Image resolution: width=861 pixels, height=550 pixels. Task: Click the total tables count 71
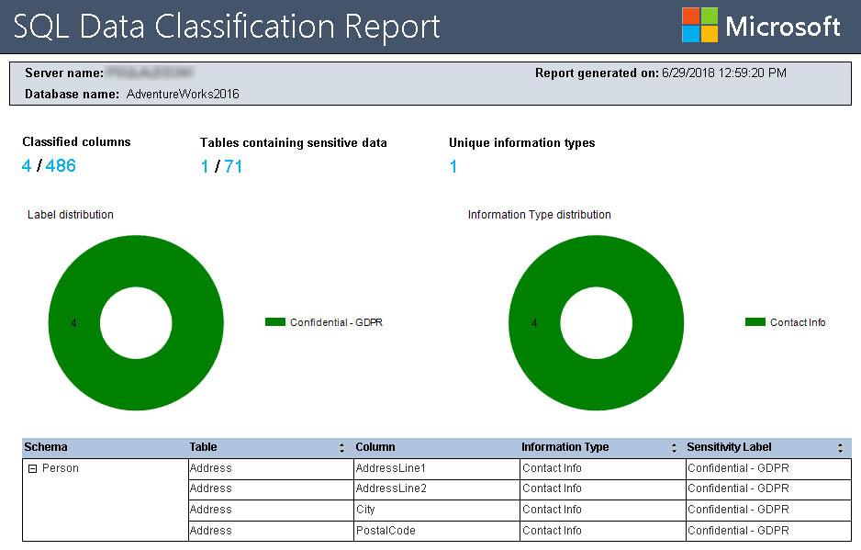[233, 166]
